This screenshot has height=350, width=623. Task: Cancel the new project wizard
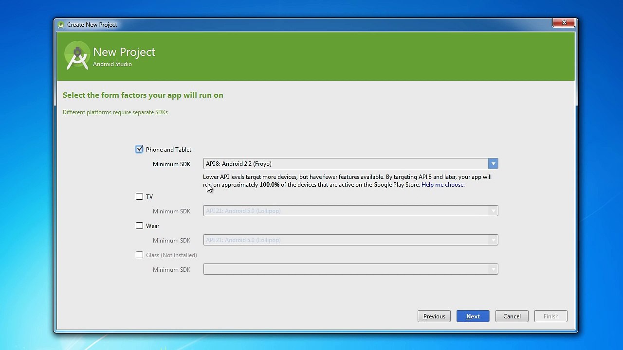(512, 316)
